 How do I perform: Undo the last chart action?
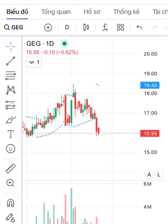pyautogui.click(x=139, y=27)
